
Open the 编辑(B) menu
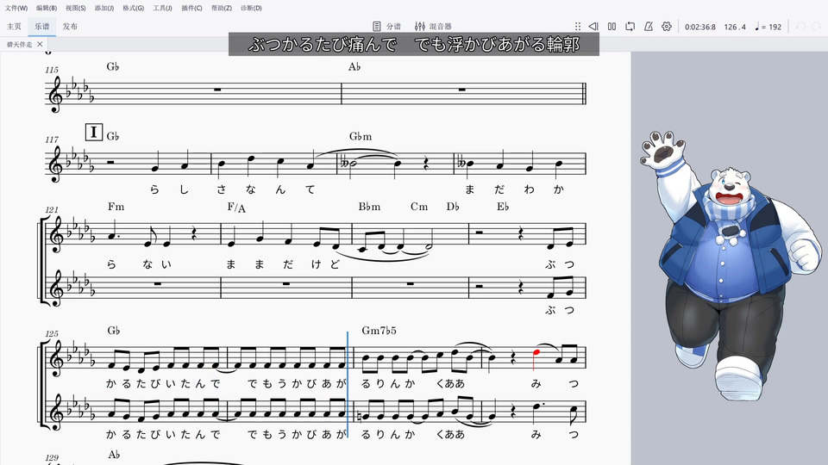[x=47, y=8]
